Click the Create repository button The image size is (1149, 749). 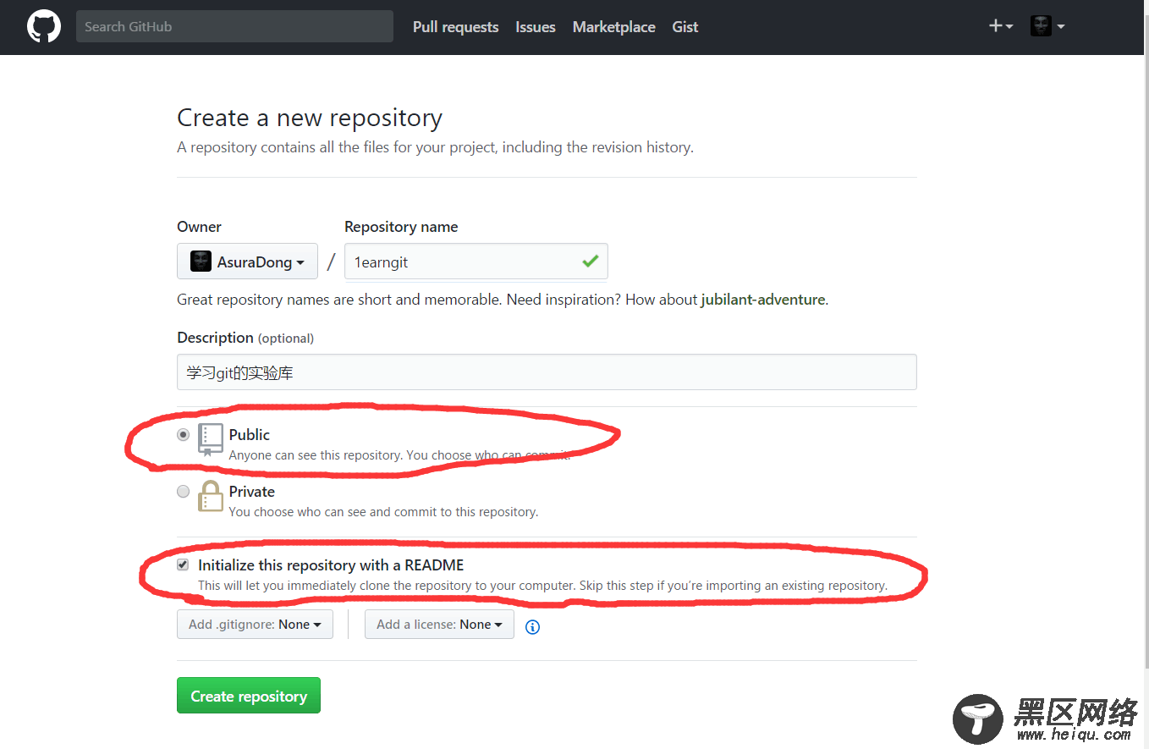pyautogui.click(x=249, y=696)
